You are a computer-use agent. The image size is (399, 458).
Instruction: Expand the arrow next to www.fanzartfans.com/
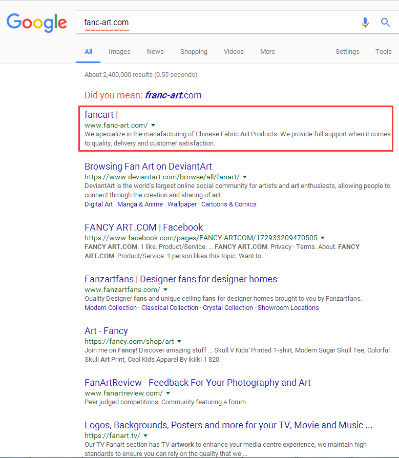(x=165, y=290)
